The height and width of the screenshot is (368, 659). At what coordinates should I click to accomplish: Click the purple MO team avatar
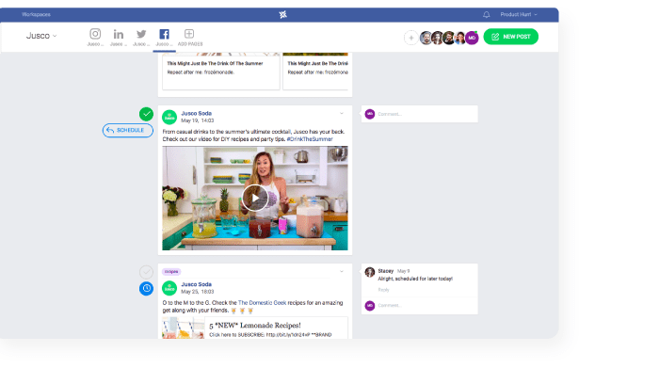(472, 38)
